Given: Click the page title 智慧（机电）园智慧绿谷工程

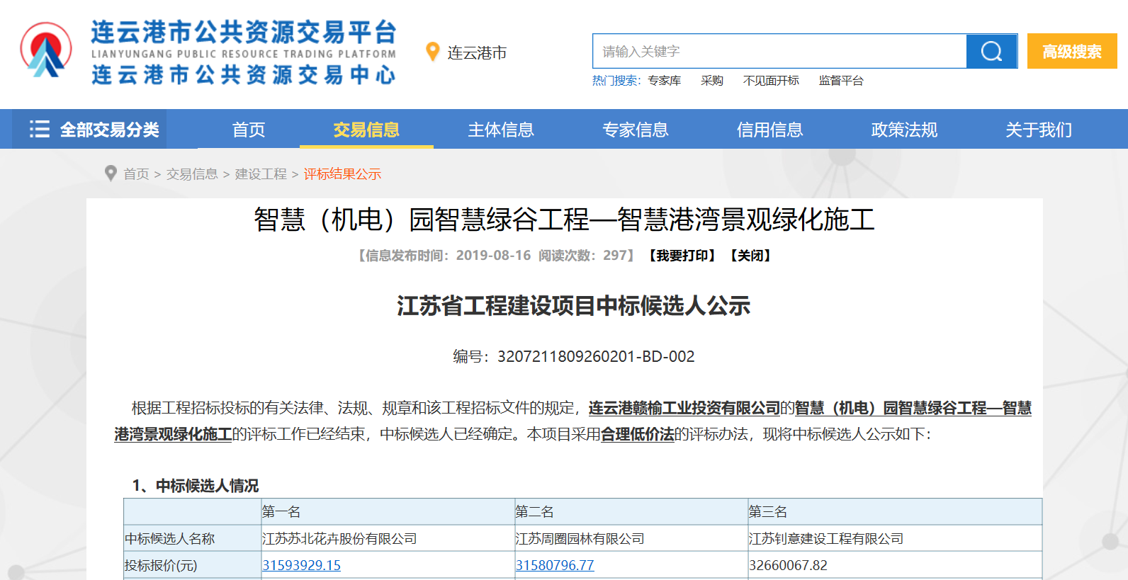Looking at the screenshot, I should [x=564, y=220].
